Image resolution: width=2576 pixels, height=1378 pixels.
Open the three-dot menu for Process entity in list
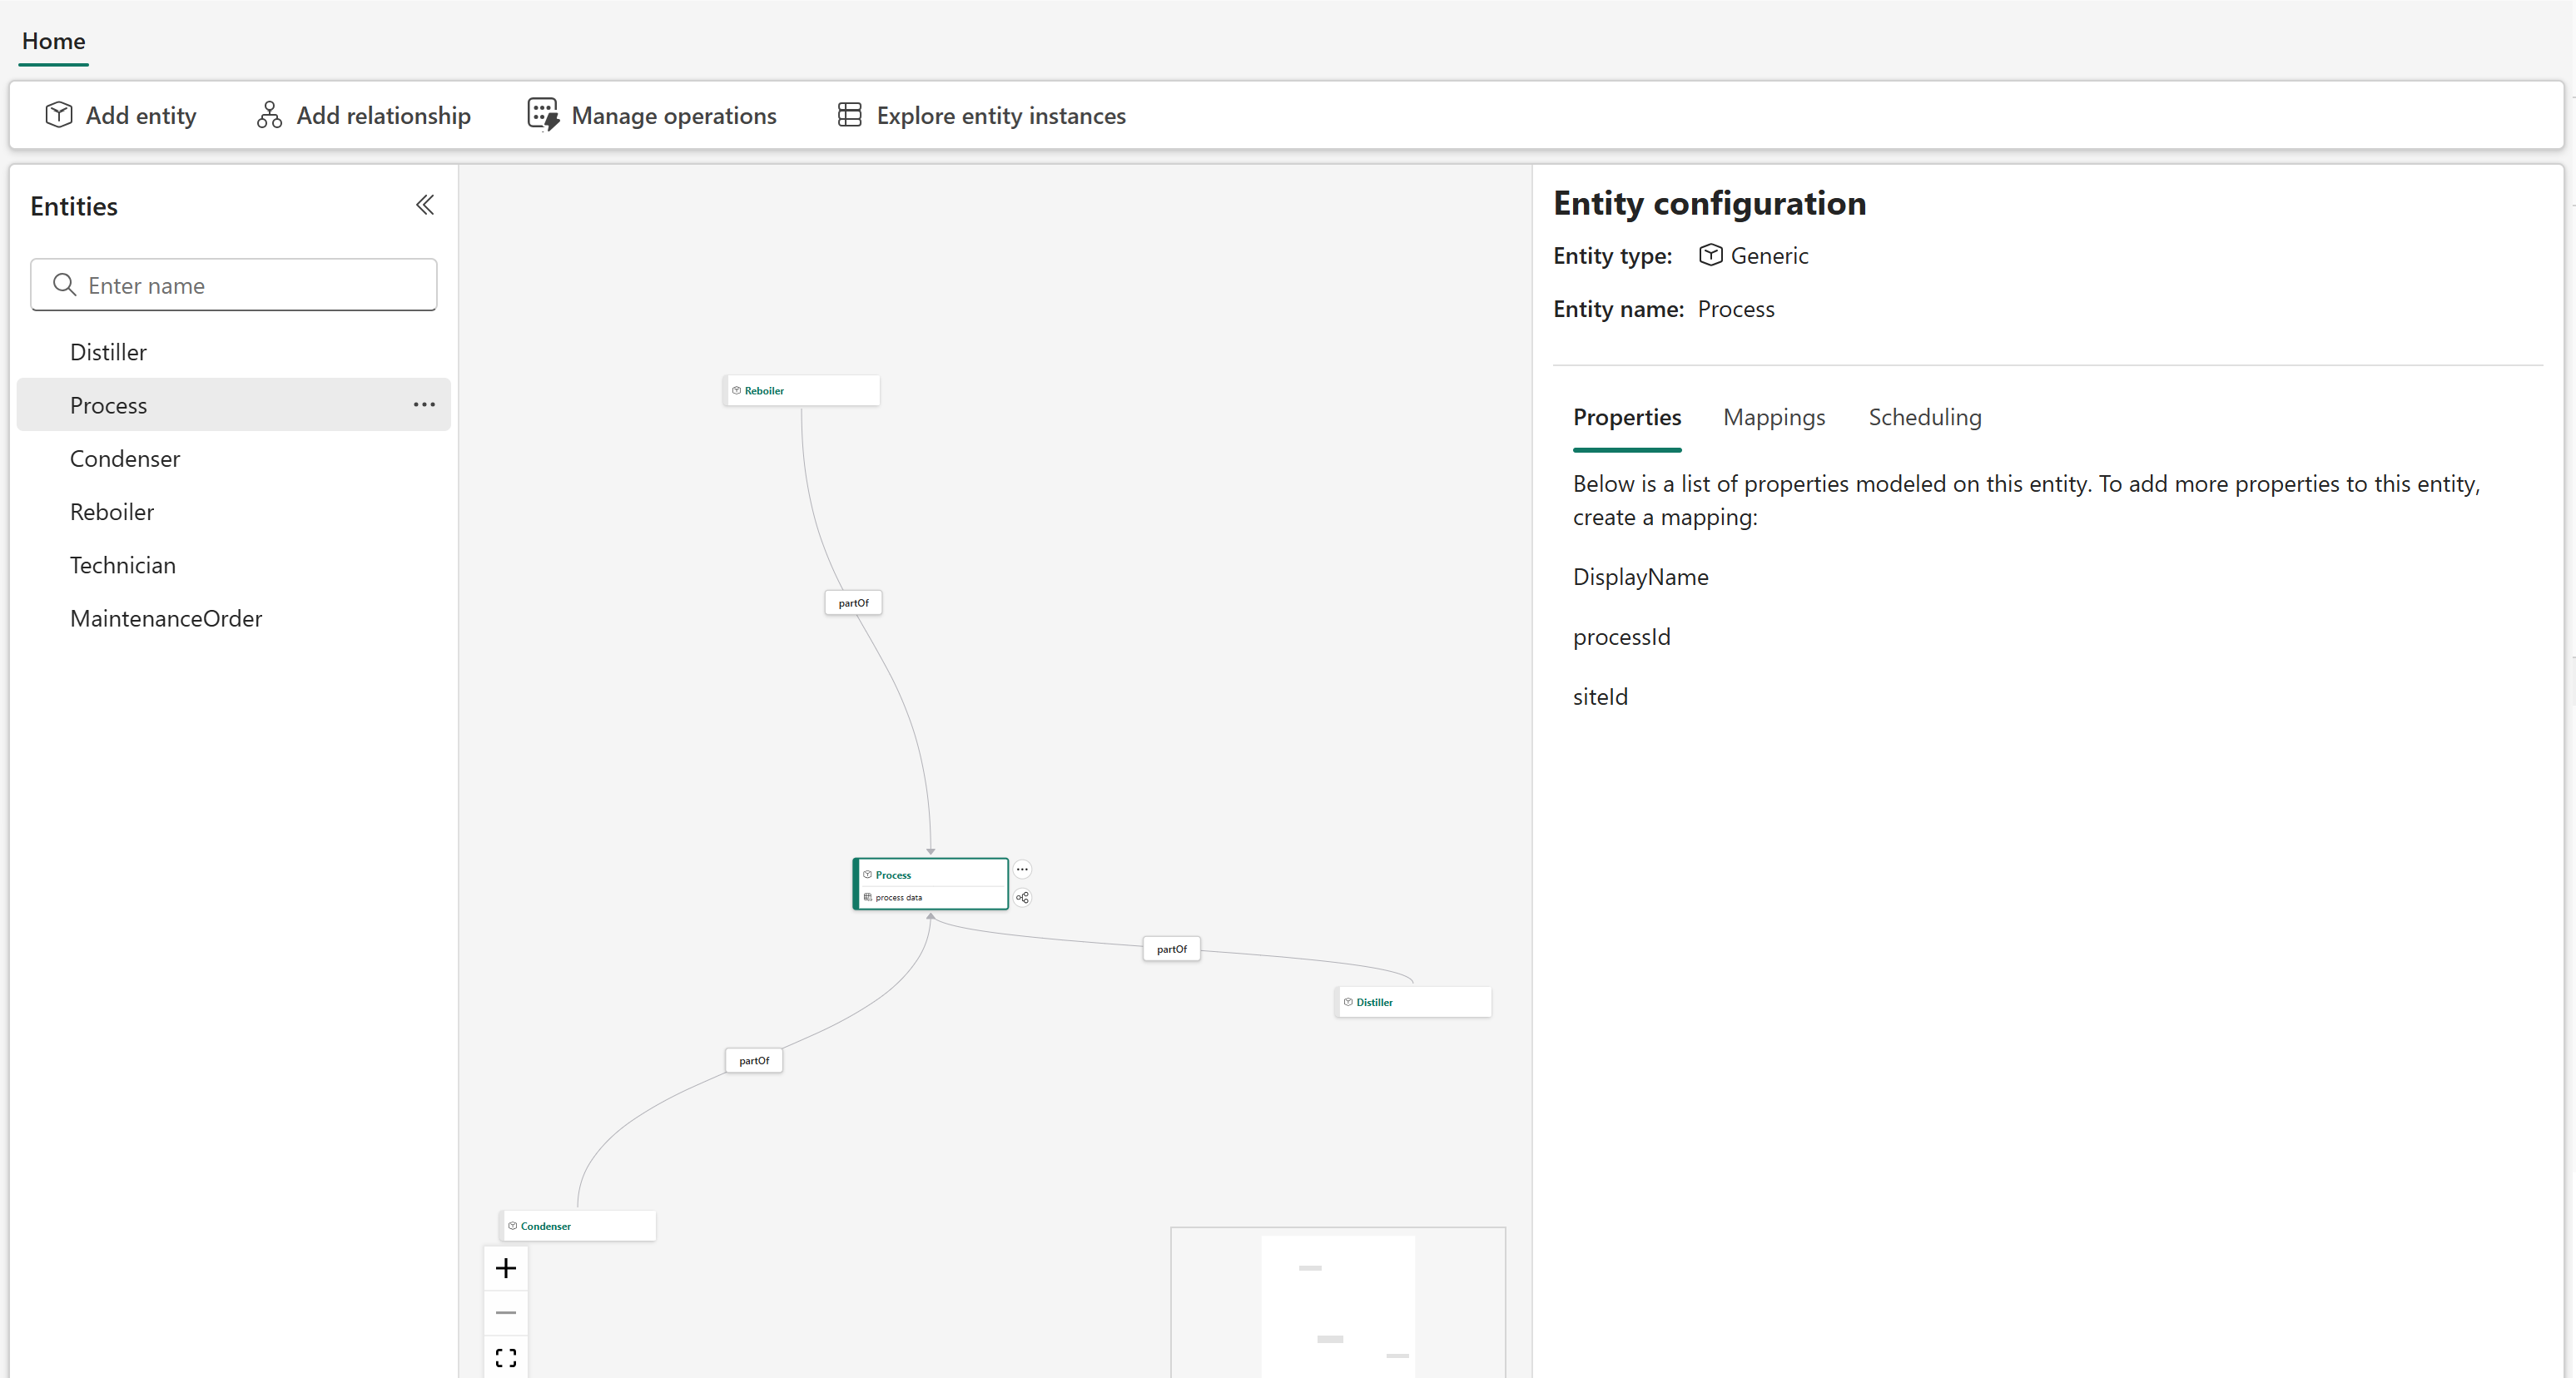(424, 405)
